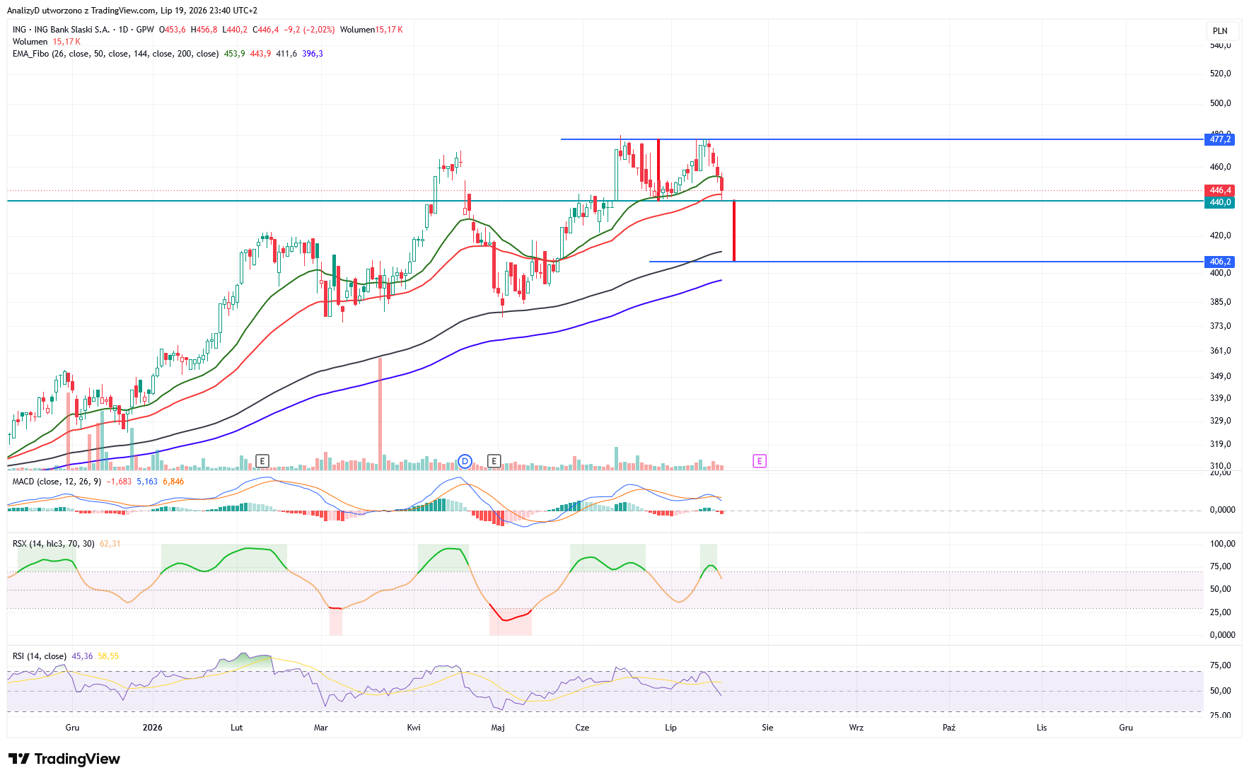Click the TradingView logo
1249x780 pixels.
pyautogui.click(x=64, y=759)
